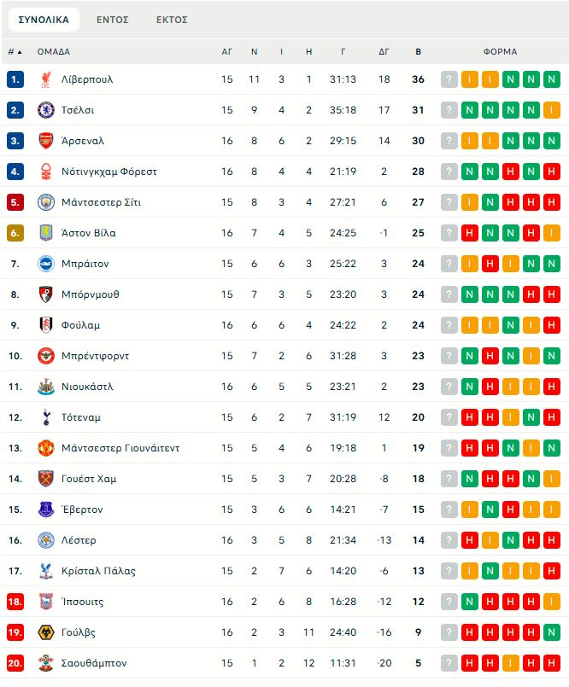
Task: Click Southampton's most recent red H form badge
Action: 552,663
